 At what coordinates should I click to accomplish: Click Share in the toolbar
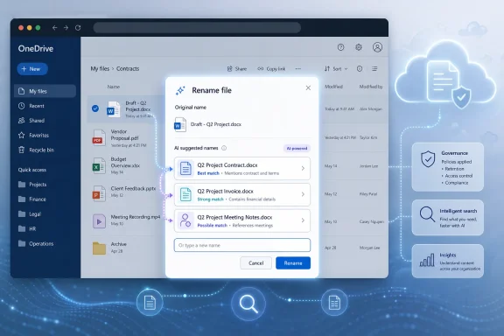(x=237, y=68)
